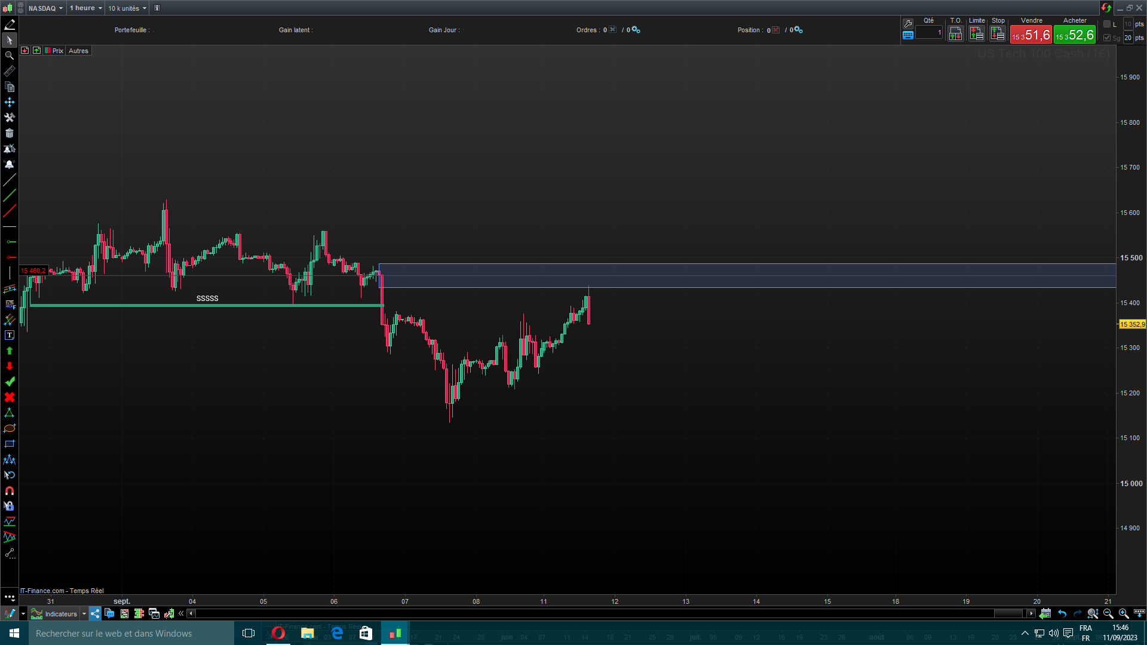The height and width of the screenshot is (645, 1147).
Task: Select the Autres tab
Action: coord(78,51)
